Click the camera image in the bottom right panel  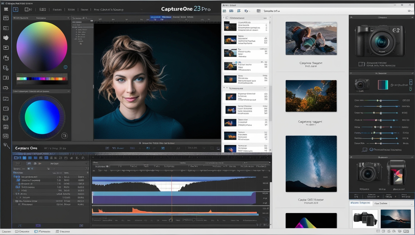[365, 218]
